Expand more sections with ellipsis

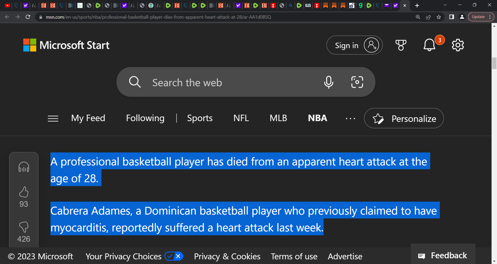point(350,119)
